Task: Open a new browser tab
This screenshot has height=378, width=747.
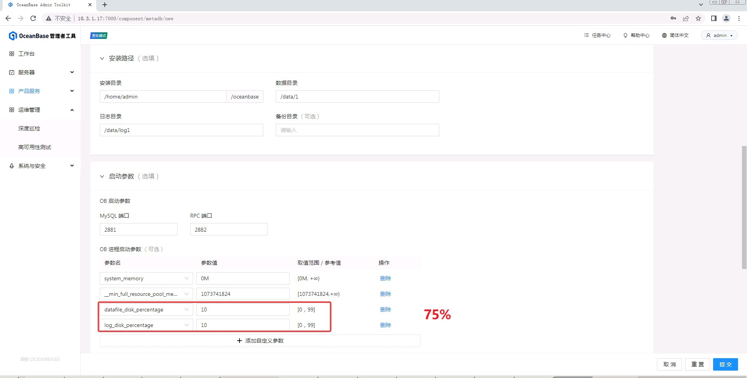Action: (105, 5)
